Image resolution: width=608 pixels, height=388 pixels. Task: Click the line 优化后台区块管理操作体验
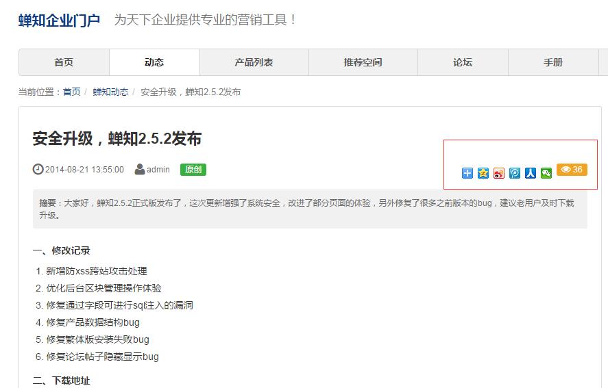104,288
